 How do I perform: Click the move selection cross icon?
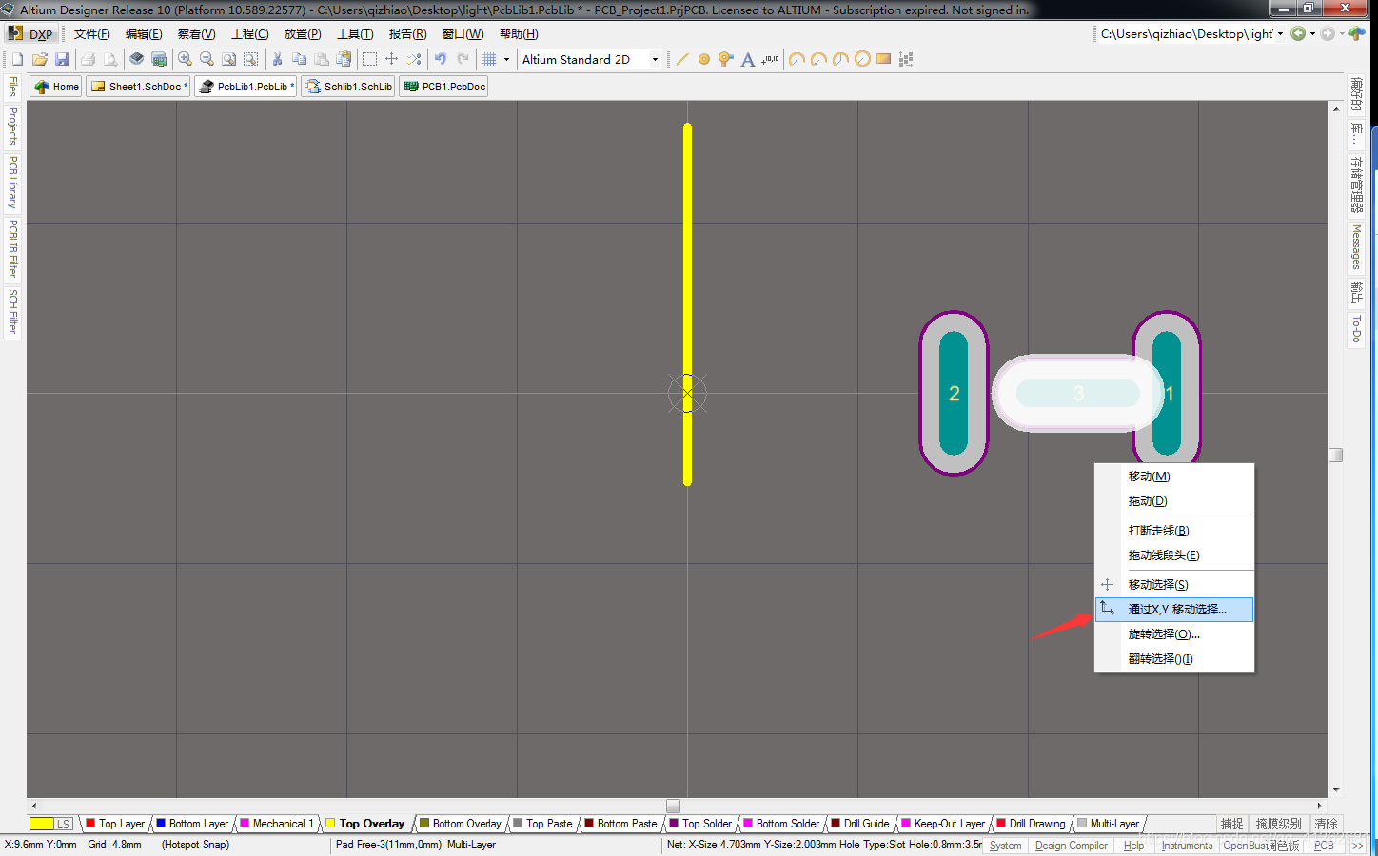coord(391,59)
